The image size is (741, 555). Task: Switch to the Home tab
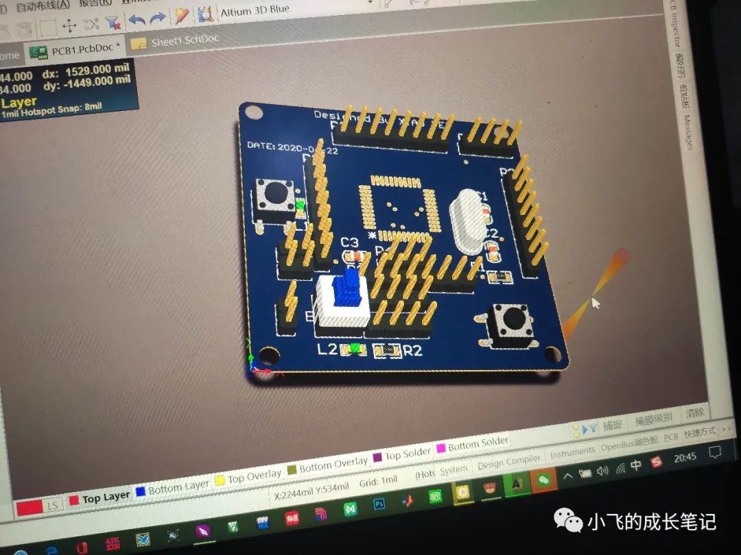10,56
